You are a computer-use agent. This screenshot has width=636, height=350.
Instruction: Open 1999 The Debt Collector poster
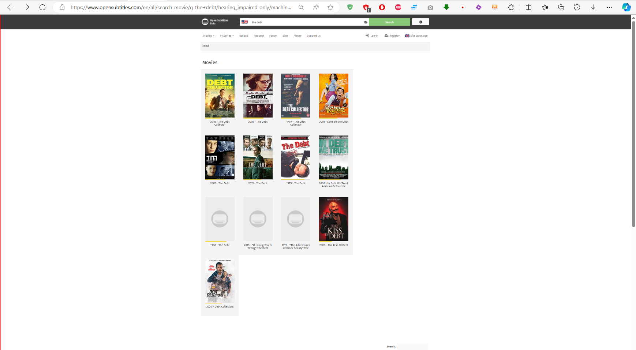pyautogui.click(x=296, y=96)
